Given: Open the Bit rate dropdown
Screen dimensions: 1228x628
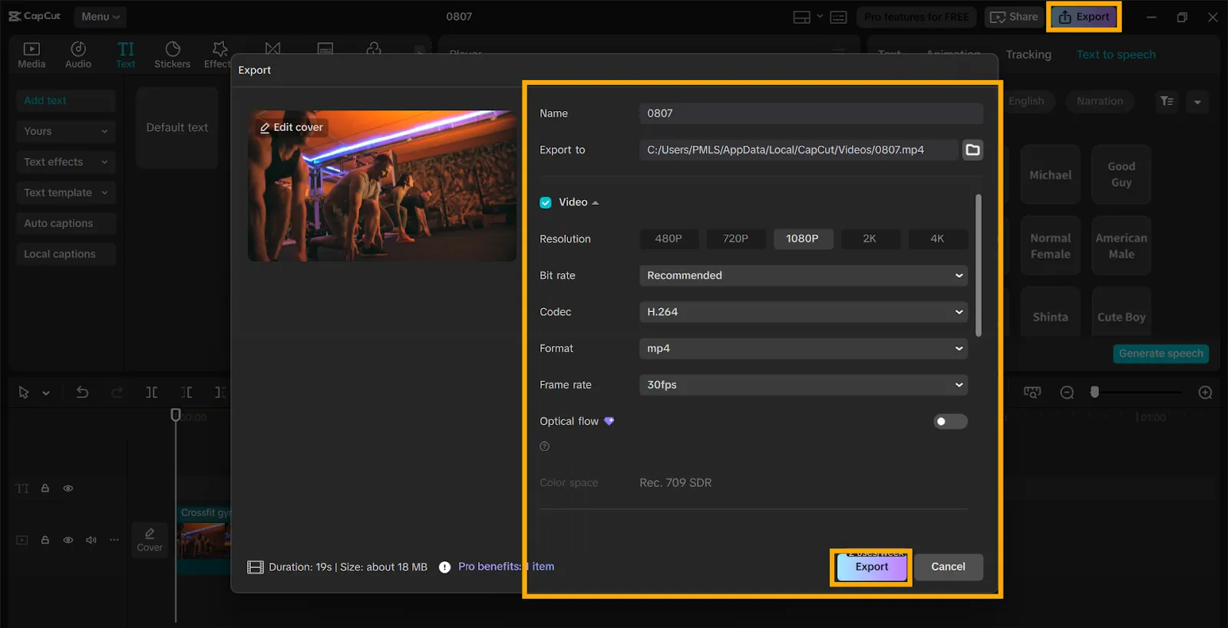Looking at the screenshot, I should tap(804, 275).
